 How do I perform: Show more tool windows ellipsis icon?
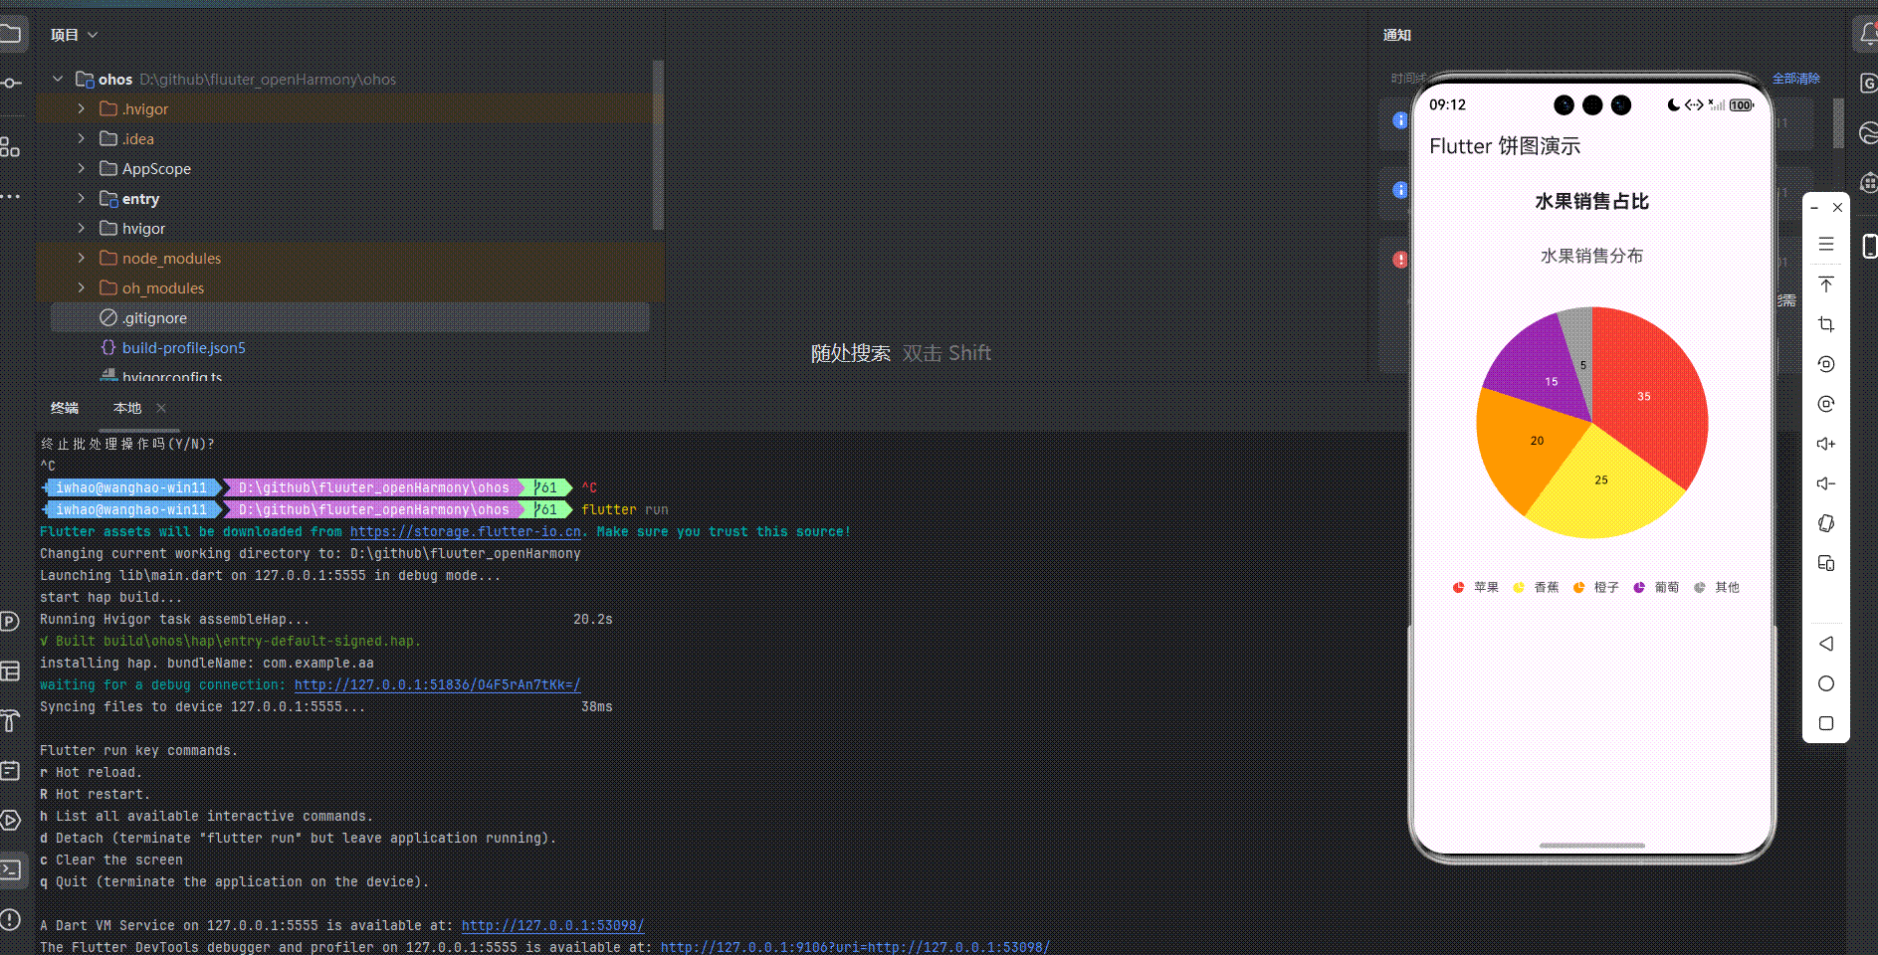tap(10, 196)
